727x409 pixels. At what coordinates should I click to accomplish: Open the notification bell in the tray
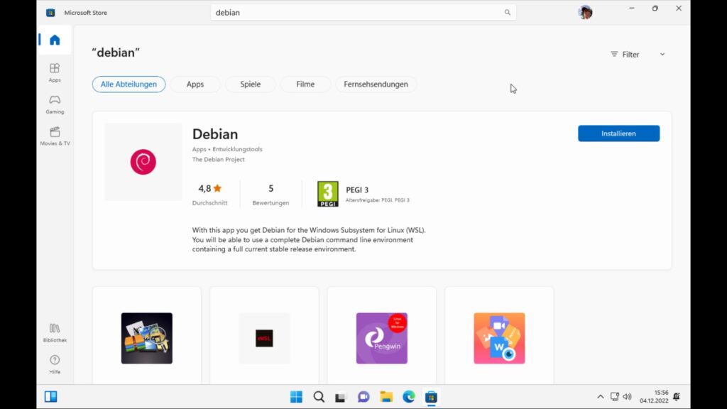pyautogui.click(x=677, y=397)
